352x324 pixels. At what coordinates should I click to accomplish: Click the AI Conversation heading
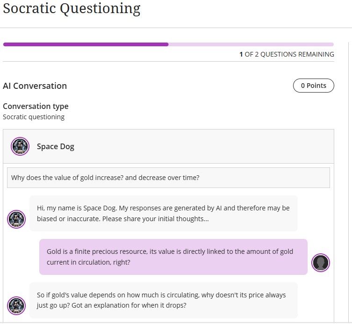(35, 86)
